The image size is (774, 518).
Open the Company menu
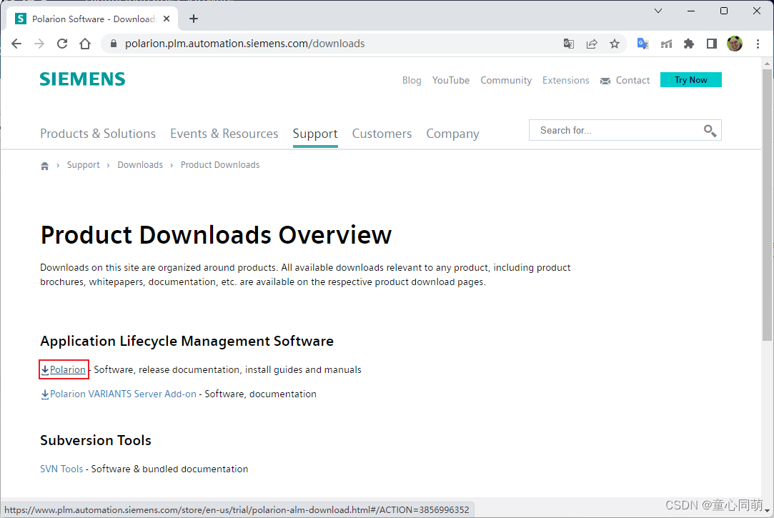(452, 134)
